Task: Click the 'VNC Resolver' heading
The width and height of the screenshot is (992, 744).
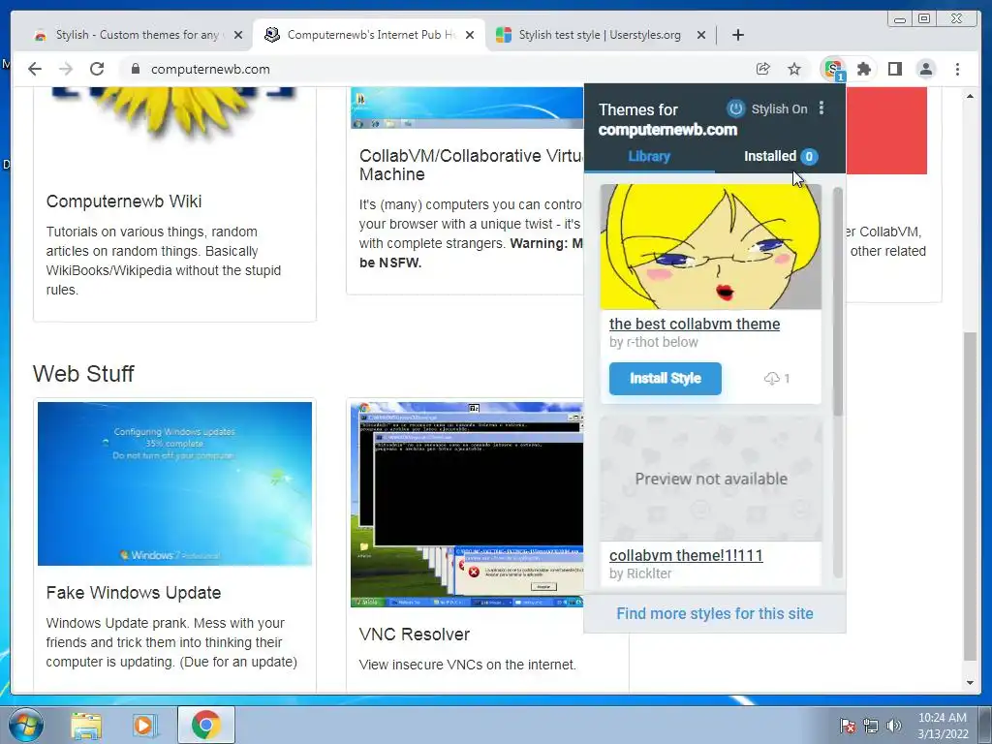Action: pos(415,635)
